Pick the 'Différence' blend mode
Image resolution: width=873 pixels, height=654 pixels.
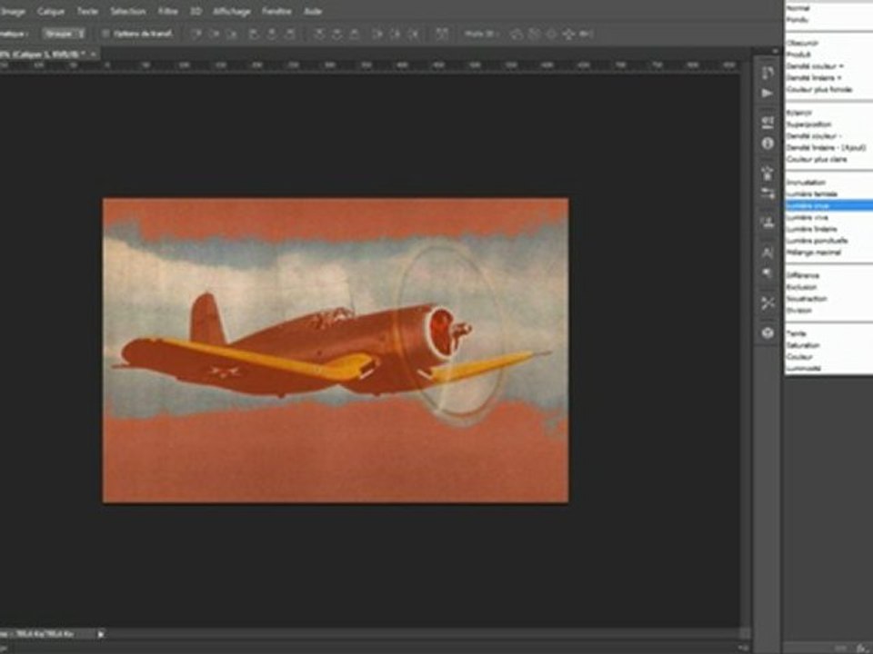(x=803, y=275)
